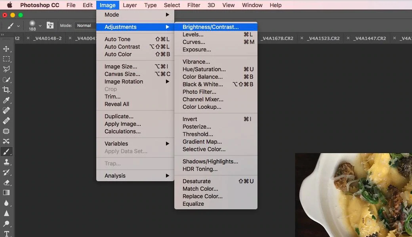This screenshot has height=237, width=412.
Task: Choose Shadows/Highlights adjustment
Action: (216, 161)
